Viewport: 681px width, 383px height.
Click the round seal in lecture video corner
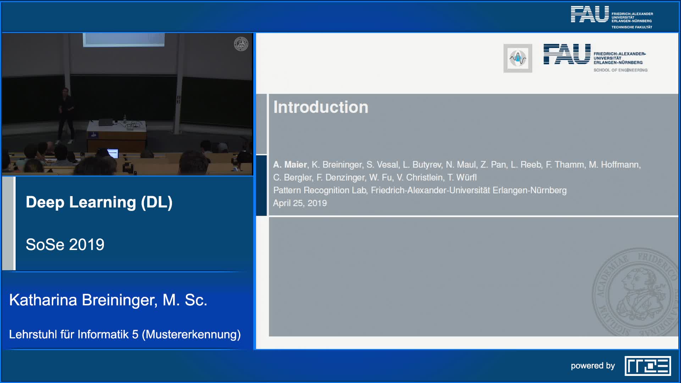pos(241,44)
